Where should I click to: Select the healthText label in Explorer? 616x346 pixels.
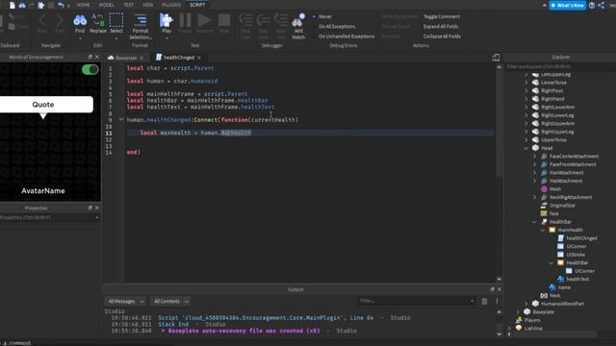coord(574,279)
